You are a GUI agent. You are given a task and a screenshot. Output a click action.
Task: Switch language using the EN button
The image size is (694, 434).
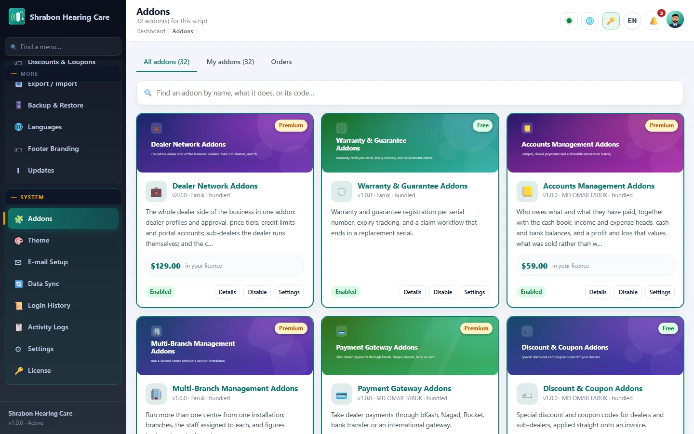(x=632, y=21)
